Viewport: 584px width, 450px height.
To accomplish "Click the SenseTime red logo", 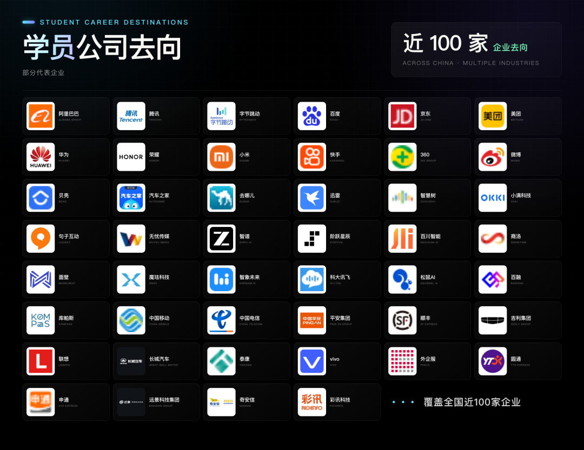I will click(493, 239).
